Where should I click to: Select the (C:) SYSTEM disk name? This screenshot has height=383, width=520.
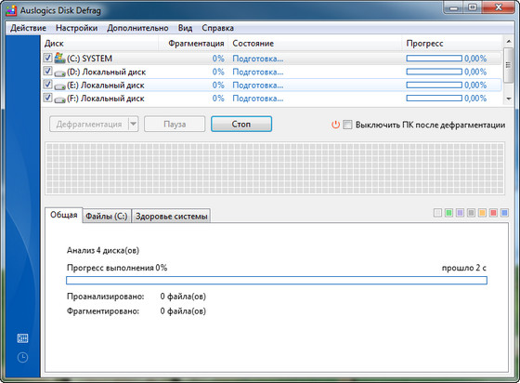pos(89,59)
